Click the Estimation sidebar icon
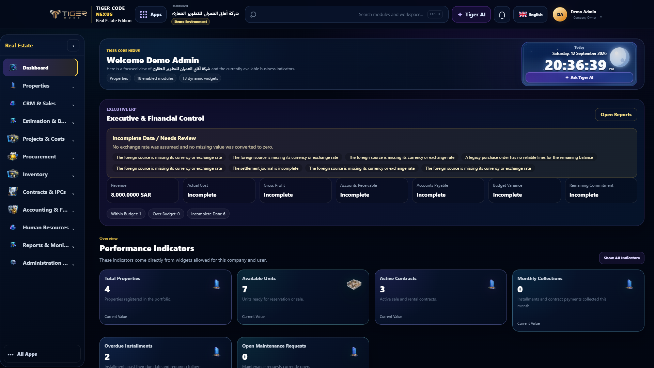 click(13, 121)
